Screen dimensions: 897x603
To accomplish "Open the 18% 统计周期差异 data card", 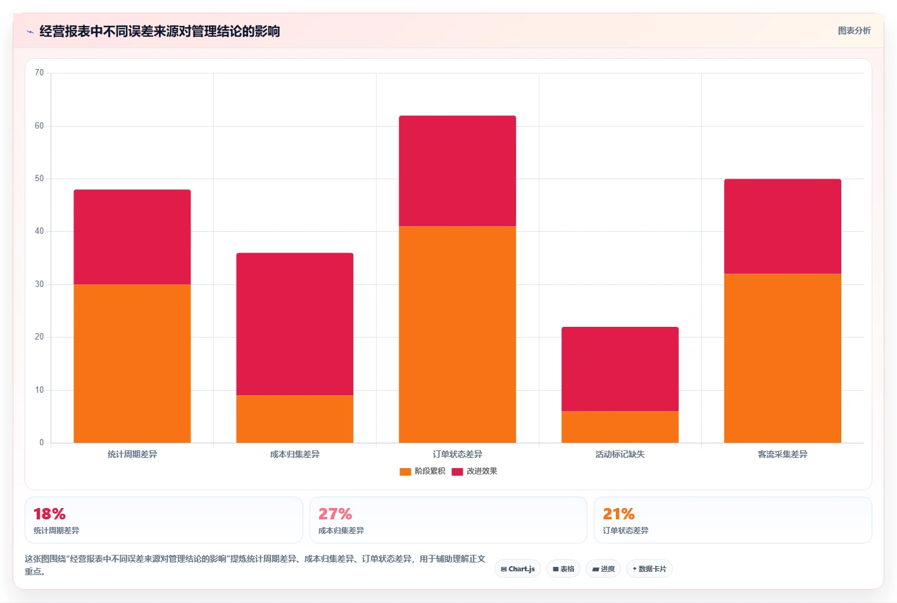I will (164, 520).
